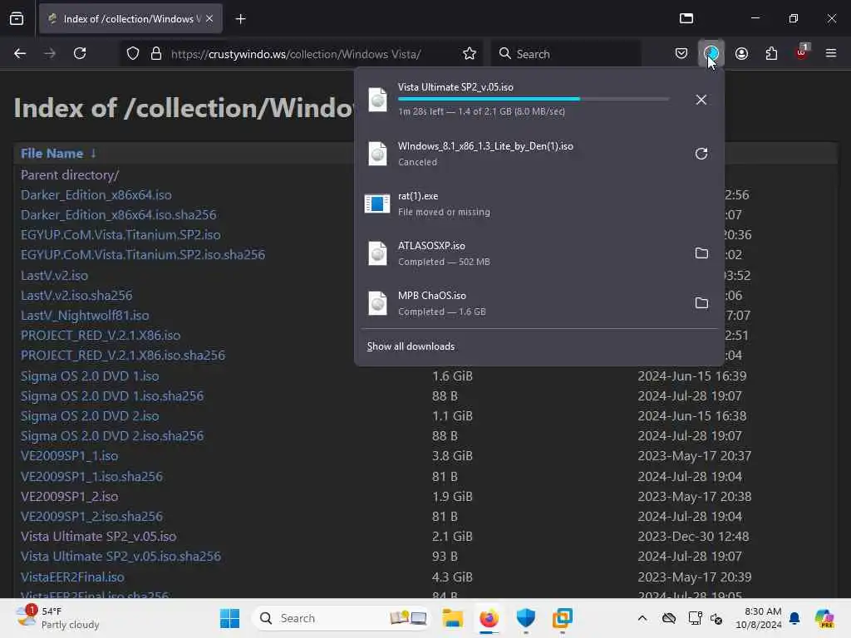851x638 pixels.
Task: Show MPB ChaOS.iso in its folder
Action: tap(701, 303)
